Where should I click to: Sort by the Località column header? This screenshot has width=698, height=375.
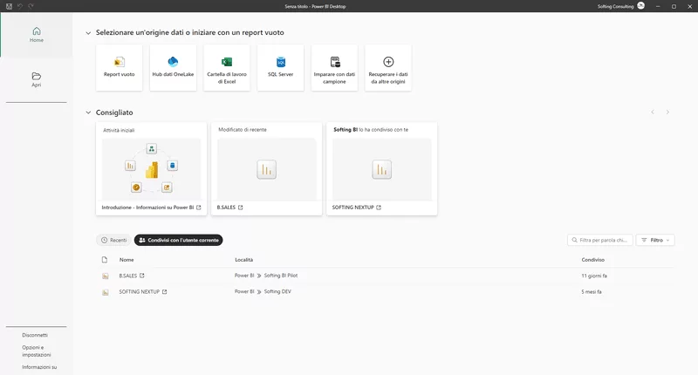[x=244, y=260]
